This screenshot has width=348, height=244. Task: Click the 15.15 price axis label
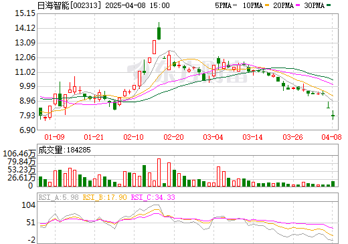(x=25, y=13)
